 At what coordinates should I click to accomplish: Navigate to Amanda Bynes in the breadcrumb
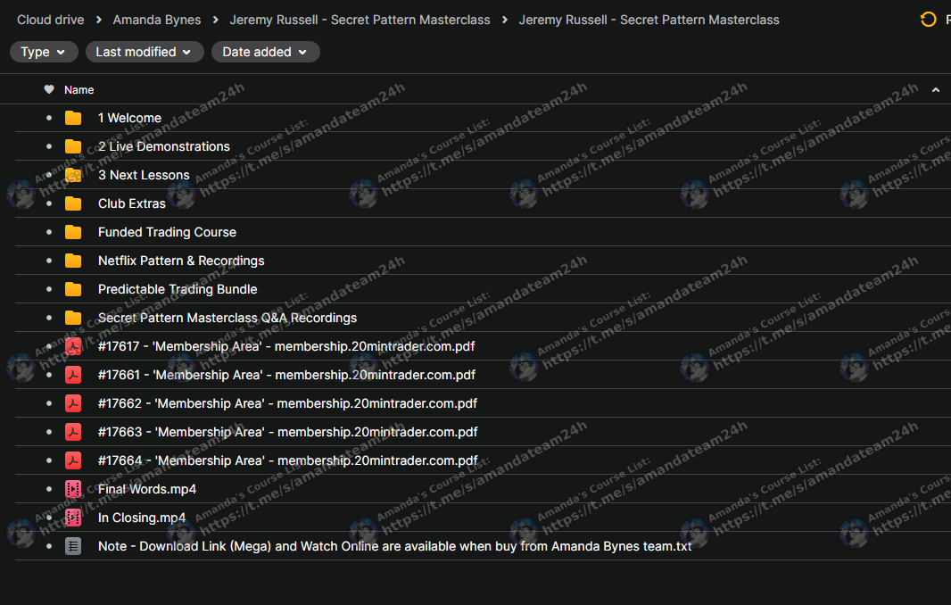tap(156, 20)
